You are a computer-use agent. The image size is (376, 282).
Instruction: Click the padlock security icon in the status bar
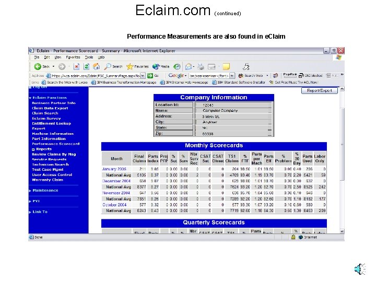pyautogui.click(x=293, y=237)
